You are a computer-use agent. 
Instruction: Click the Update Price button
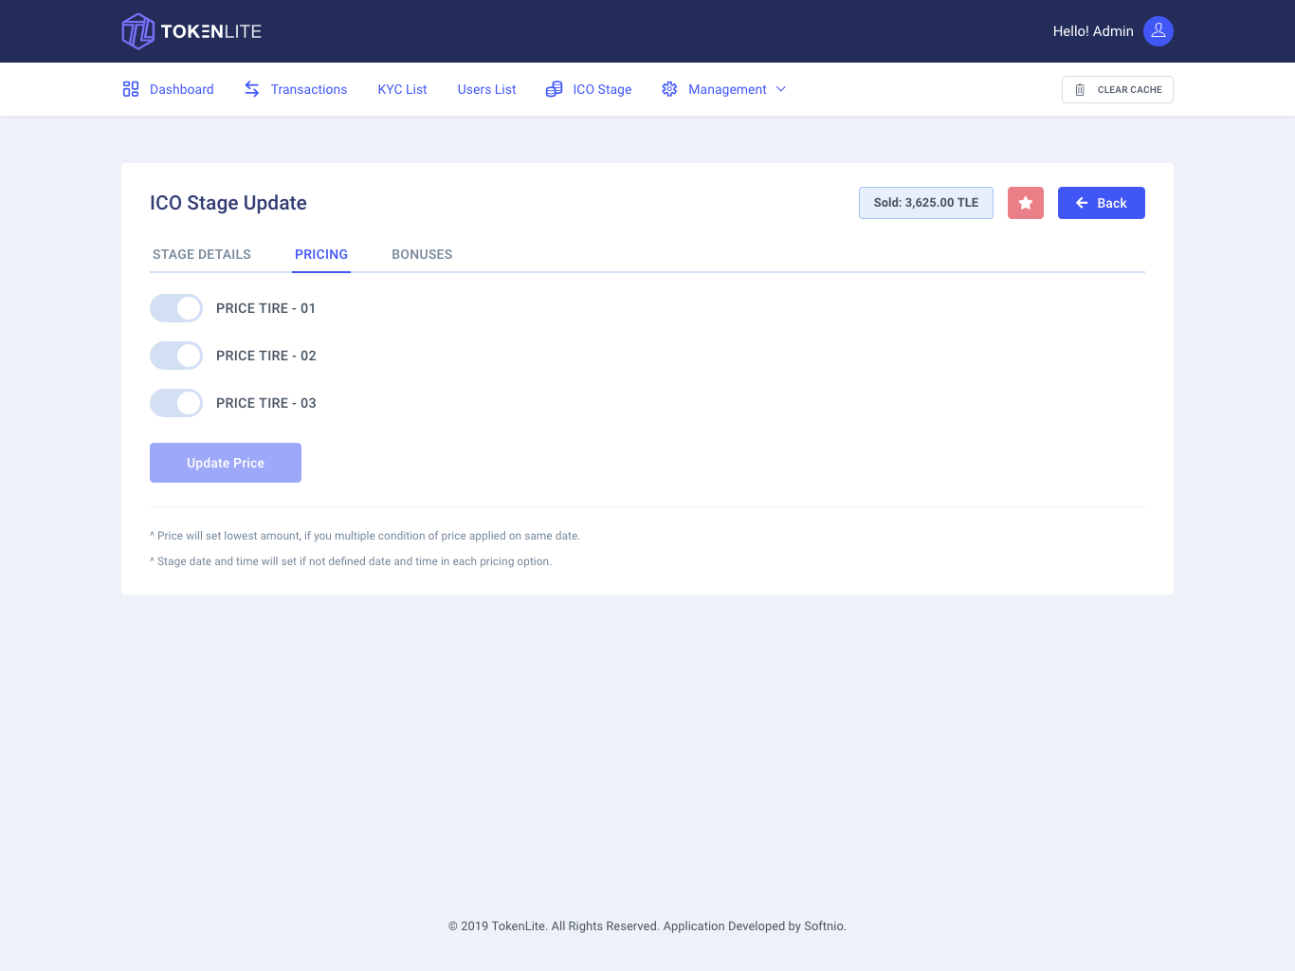[x=226, y=463]
